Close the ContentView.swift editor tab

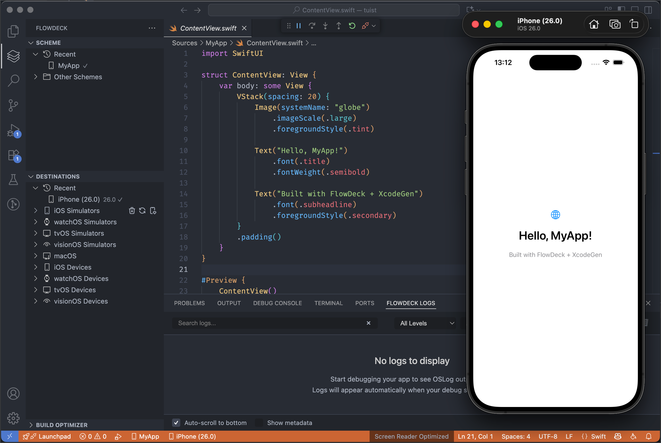(244, 28)
